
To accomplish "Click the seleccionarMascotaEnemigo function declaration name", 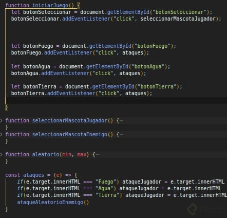I will pos(70,134).
